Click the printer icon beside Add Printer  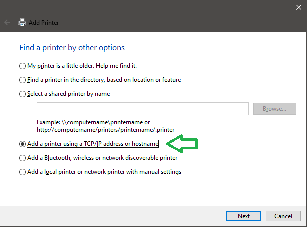[22, 23]
